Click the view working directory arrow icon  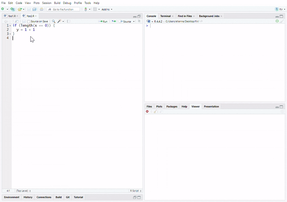tap(201, 21)
